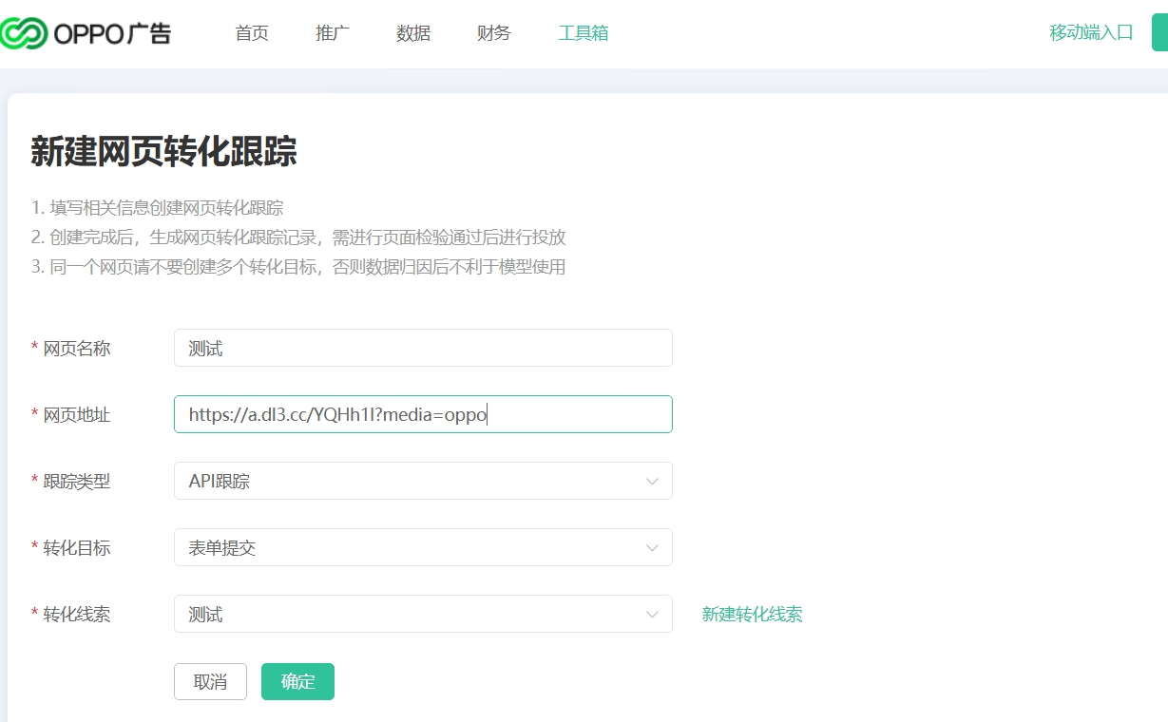Click the 转化目标 field label
The height and width of the screenshot is (722, 1168).
pos(77,548)
